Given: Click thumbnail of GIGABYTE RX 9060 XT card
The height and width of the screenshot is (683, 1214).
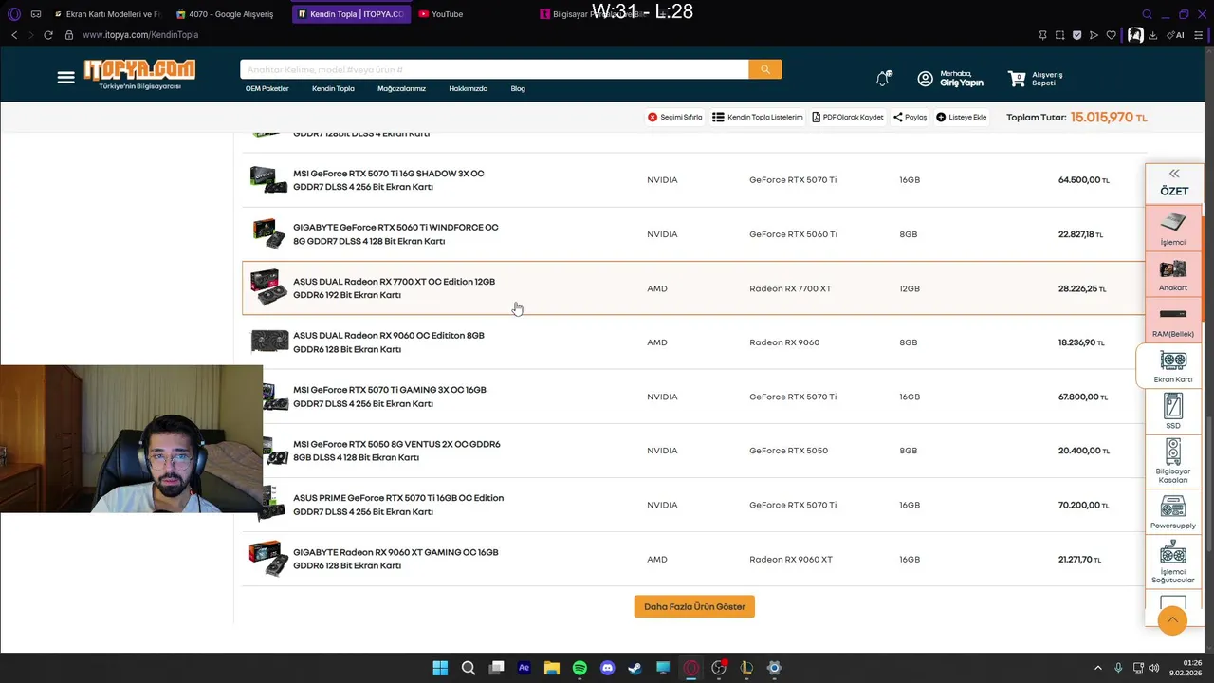Looking at the screenshot, I should click(x=268, y=559).
